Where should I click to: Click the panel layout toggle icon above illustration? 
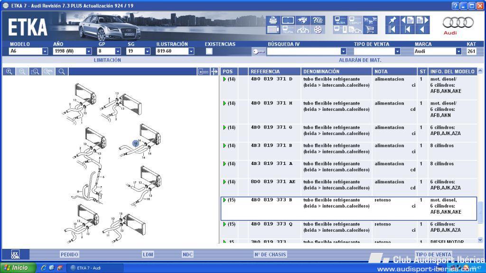coord(203,72)
